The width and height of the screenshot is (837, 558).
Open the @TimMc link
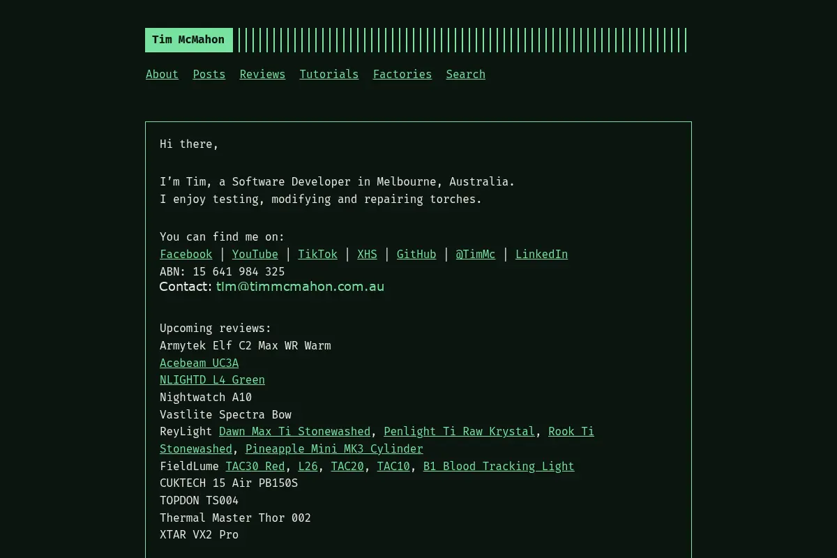click(476, 255)
